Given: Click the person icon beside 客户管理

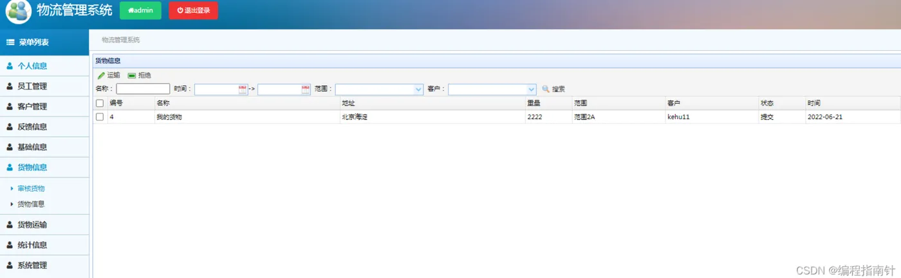Looking at the screenshot, I should click(10, 106).
